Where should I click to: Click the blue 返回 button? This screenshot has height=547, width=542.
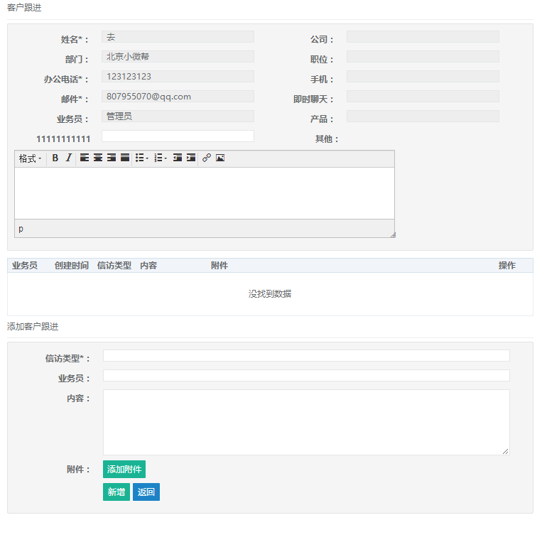click(x=146, y=492)
